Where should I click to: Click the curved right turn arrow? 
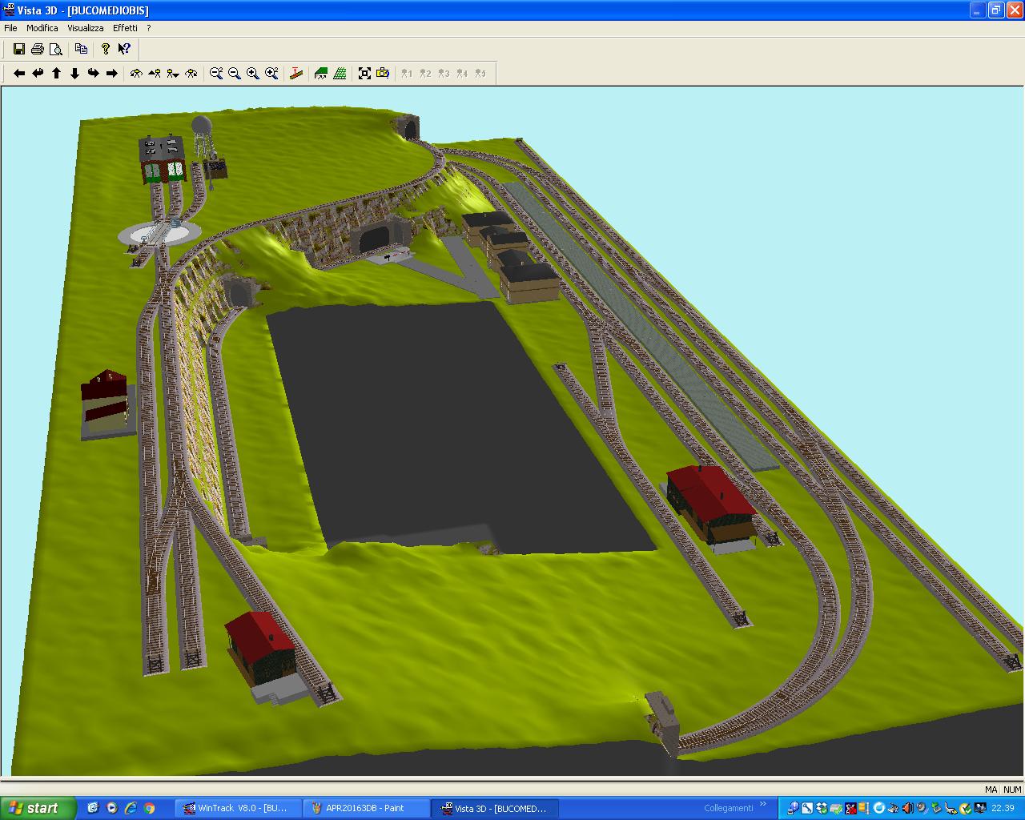(x=93, y=73)
